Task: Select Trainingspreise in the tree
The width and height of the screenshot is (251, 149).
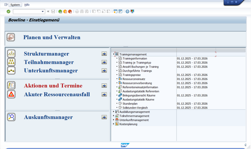Action: pyautogui.click(x=131, y=75)
